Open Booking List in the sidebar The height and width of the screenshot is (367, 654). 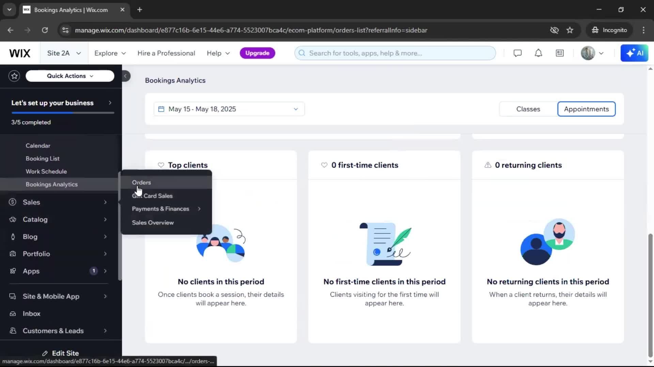pyautogui.click(x=43, y=159)
